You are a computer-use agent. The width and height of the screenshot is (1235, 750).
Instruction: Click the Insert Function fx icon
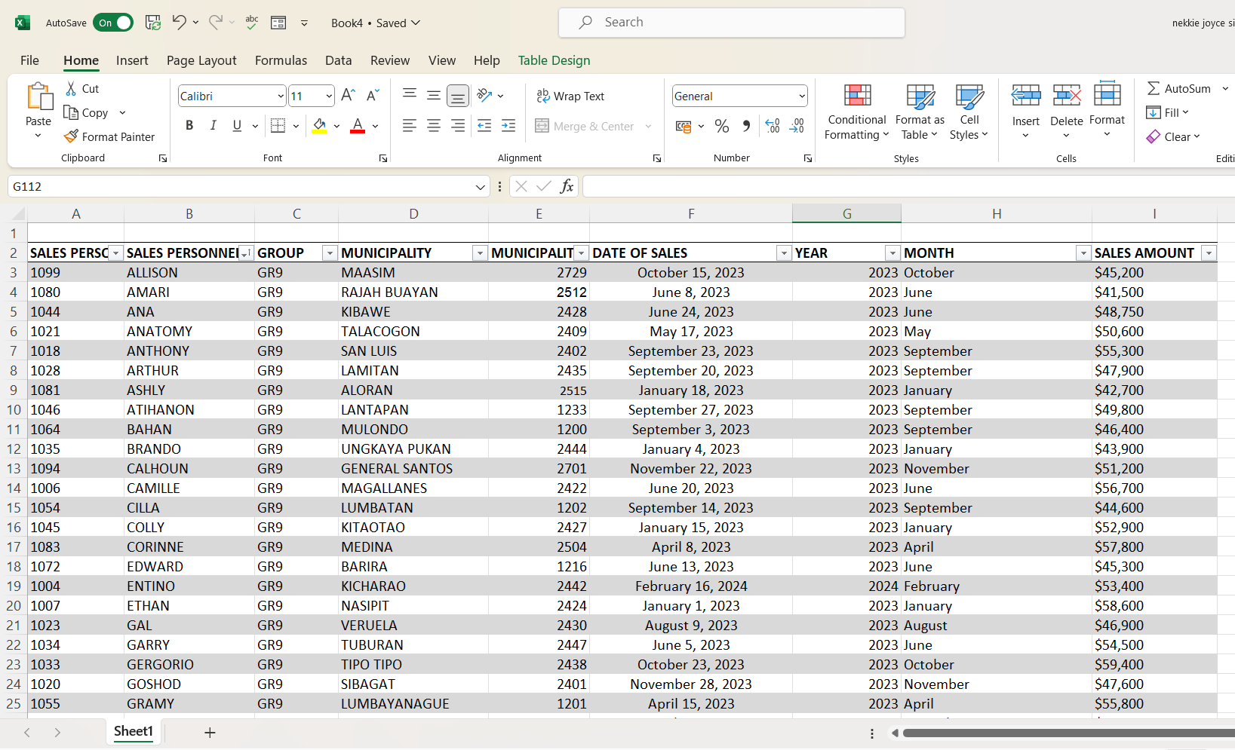567,186
